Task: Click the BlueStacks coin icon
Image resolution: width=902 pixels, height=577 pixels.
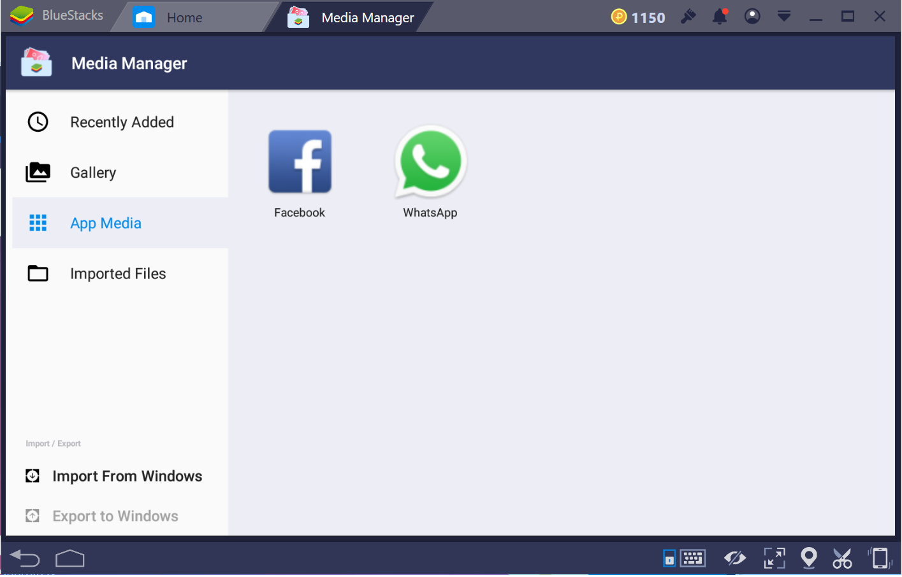Action: (x=619, y=17)
